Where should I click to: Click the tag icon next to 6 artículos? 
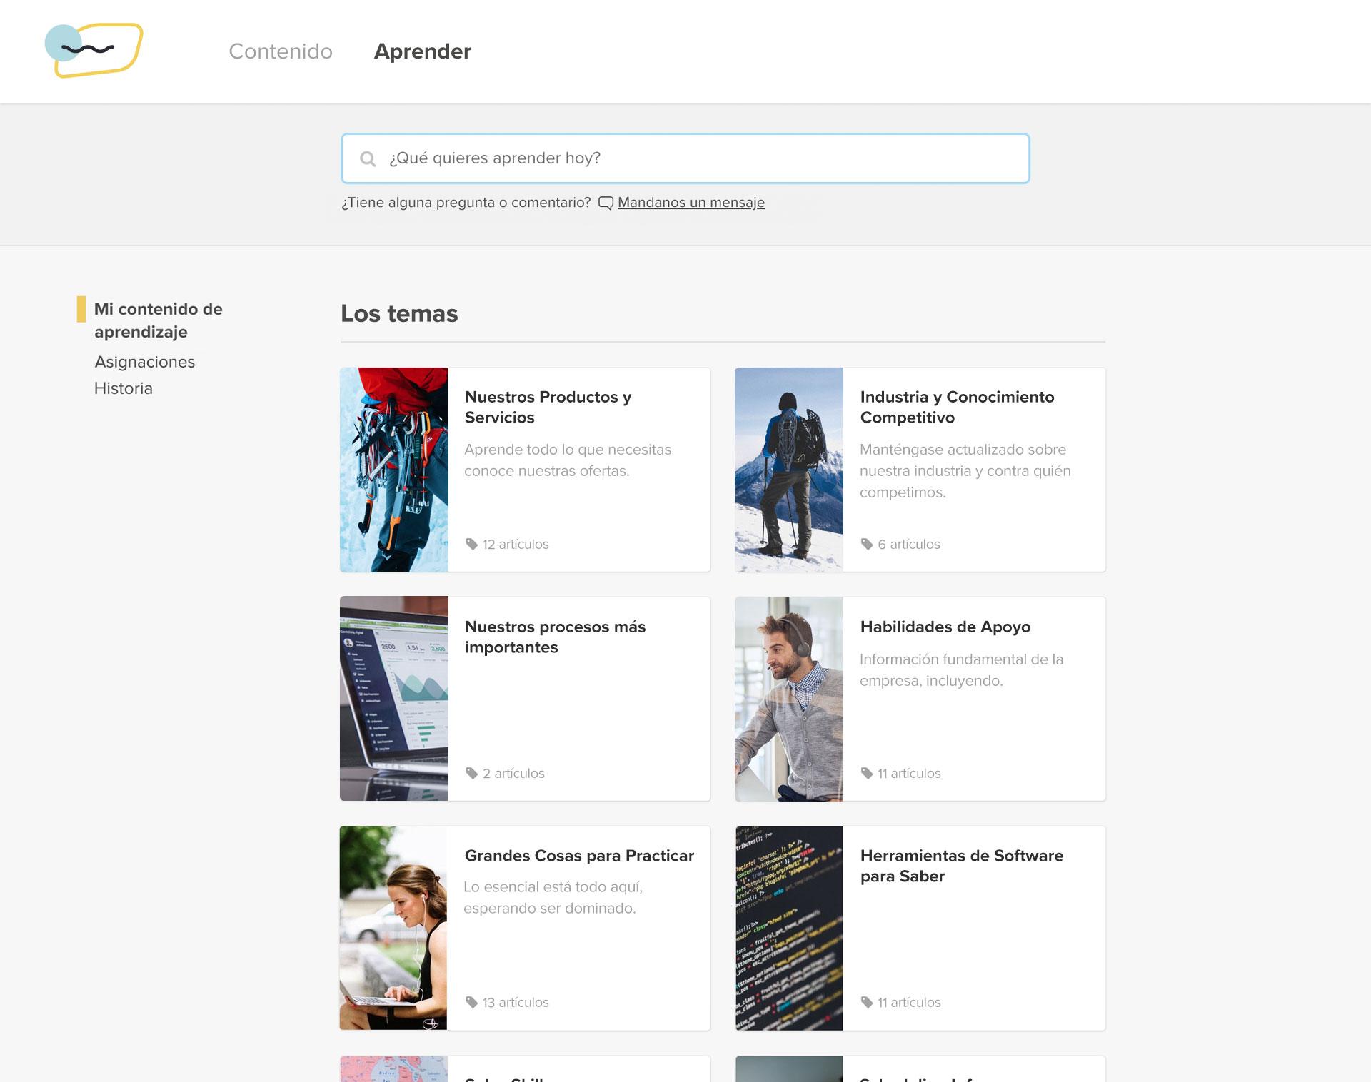867,544
